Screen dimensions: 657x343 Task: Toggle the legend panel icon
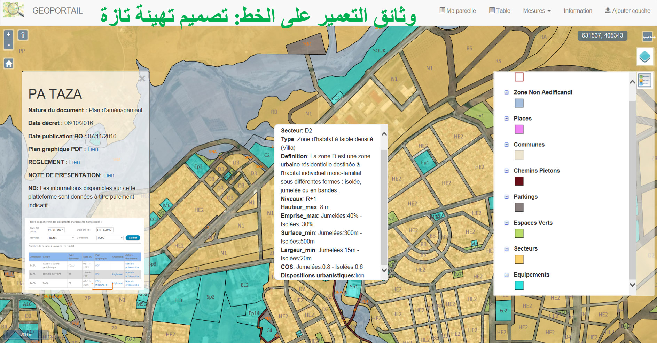coord(644,80)
